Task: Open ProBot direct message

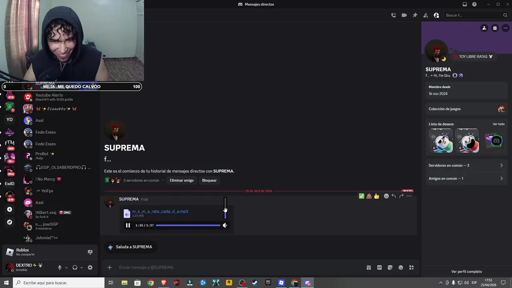Action: point(59,156)
